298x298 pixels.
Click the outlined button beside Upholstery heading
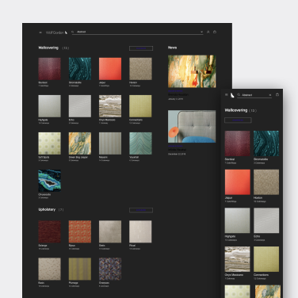point(141,210)
